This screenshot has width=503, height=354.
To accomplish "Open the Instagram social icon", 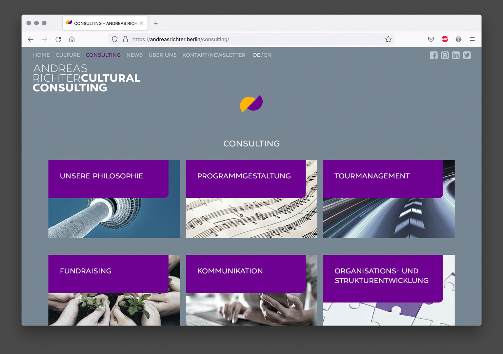I will coord(445,55).
